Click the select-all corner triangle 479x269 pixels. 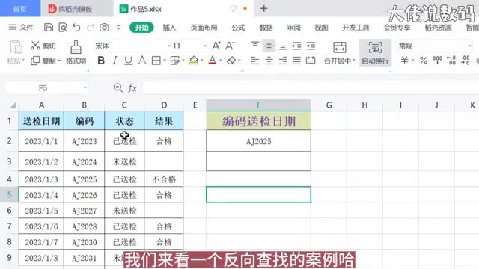click(x=13, y=105)
